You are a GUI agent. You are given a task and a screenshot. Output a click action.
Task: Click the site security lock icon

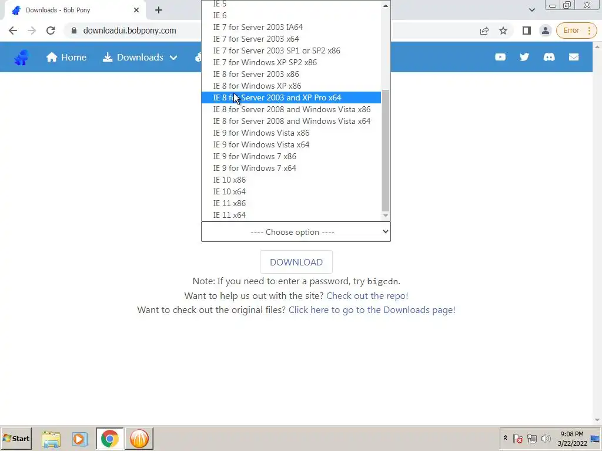pyautogui.click(x=74, y=31)
